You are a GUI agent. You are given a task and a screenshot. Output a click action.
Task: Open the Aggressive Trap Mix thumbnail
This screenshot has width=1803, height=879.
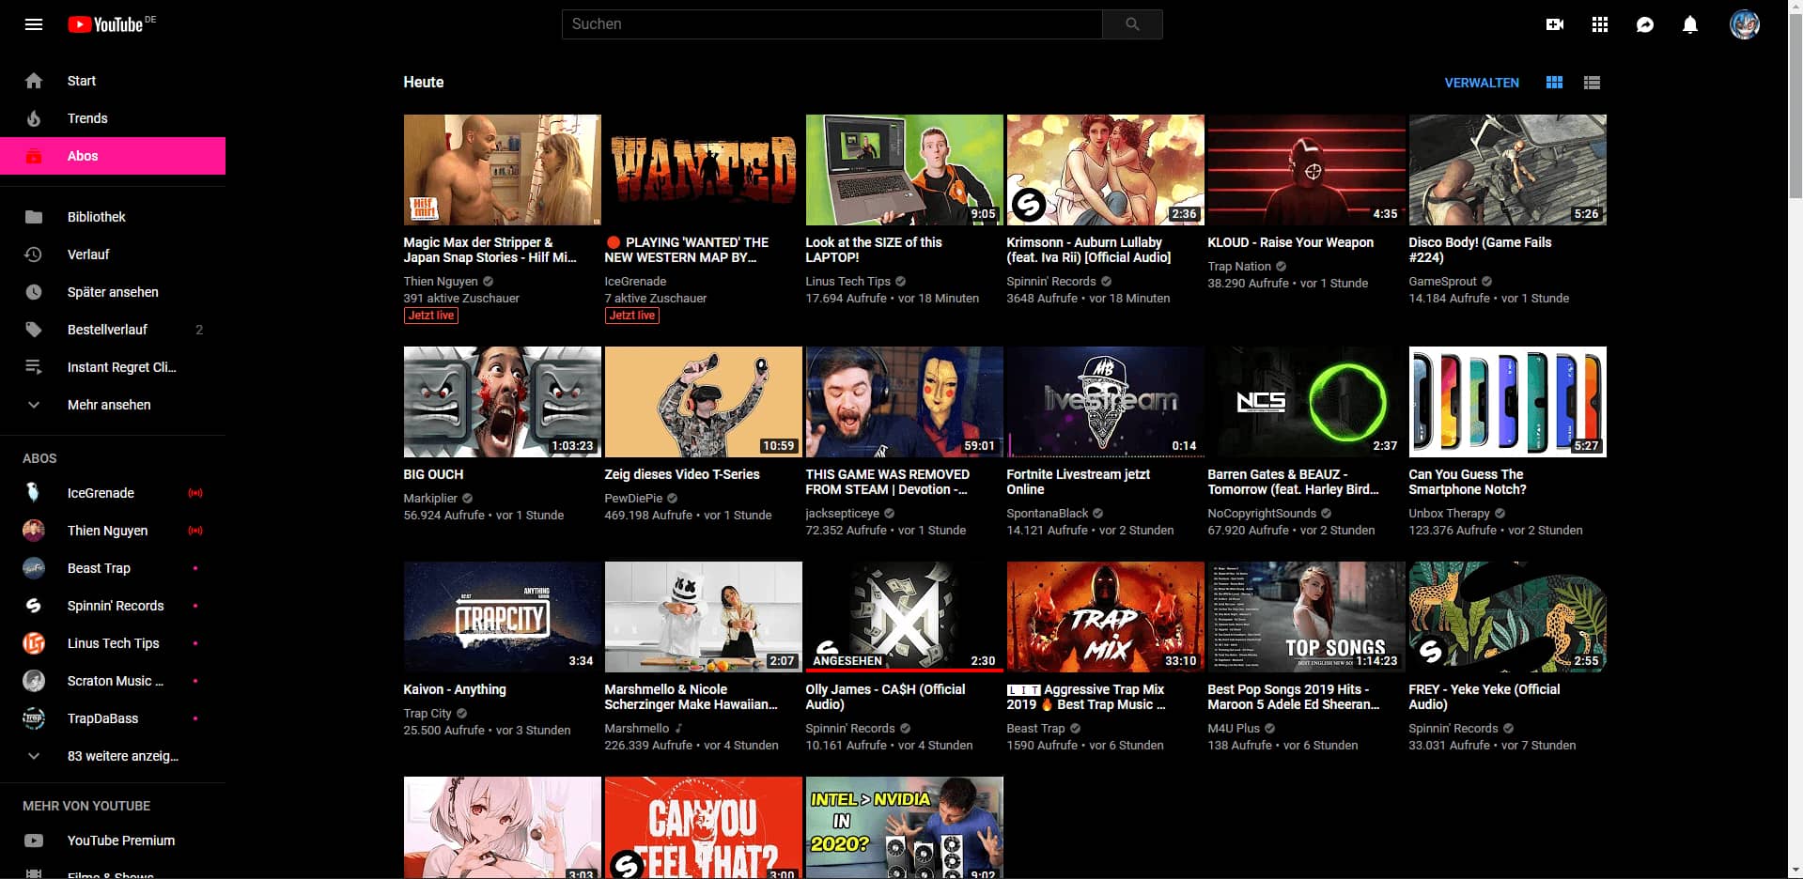tap(1105, 617)
